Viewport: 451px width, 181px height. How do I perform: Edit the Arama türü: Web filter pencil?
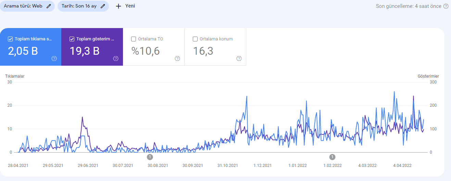point(49,6)
